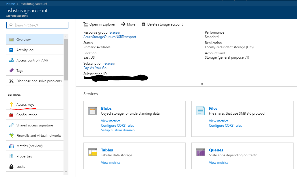Click the Queues purple icon

(201, 152)
